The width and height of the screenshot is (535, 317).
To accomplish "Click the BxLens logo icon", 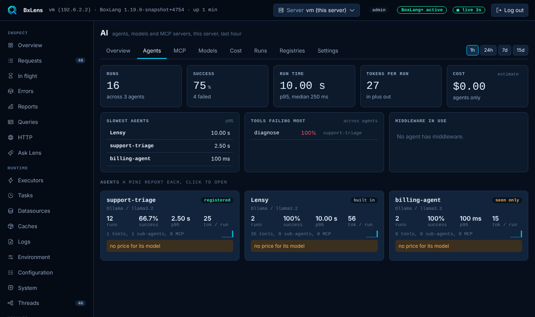I will pyautogui.click(x=12, y=10).
